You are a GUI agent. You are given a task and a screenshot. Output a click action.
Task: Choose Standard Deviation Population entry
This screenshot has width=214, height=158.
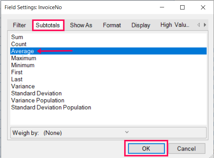pyautogui.click(x=108, y=107)
